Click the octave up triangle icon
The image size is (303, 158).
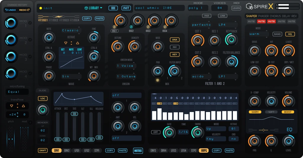[78, 43]
